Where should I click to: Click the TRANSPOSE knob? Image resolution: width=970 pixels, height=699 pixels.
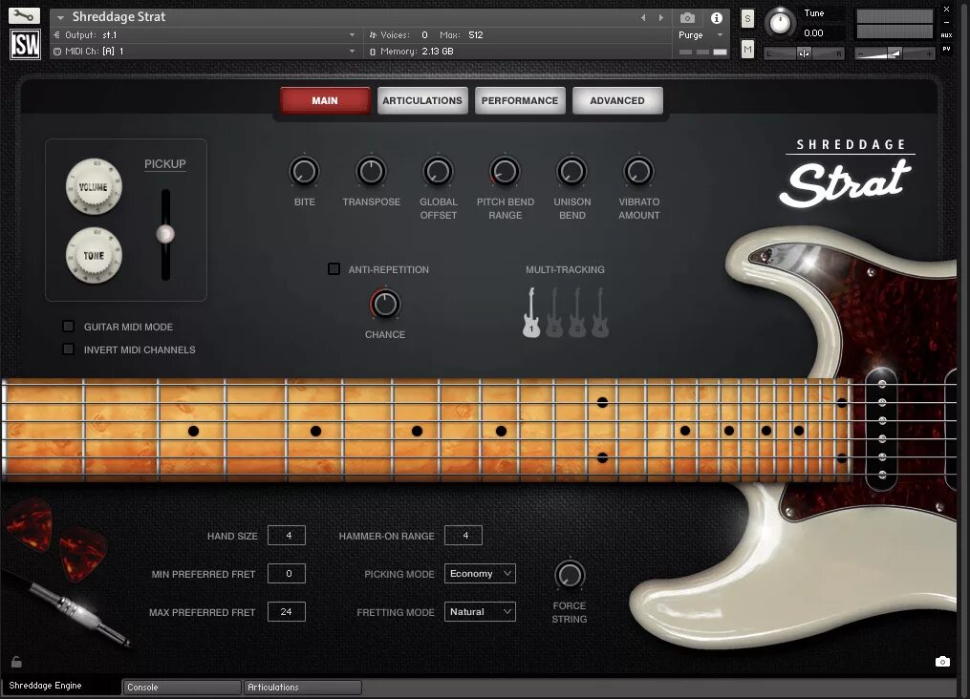coord(371,170)
